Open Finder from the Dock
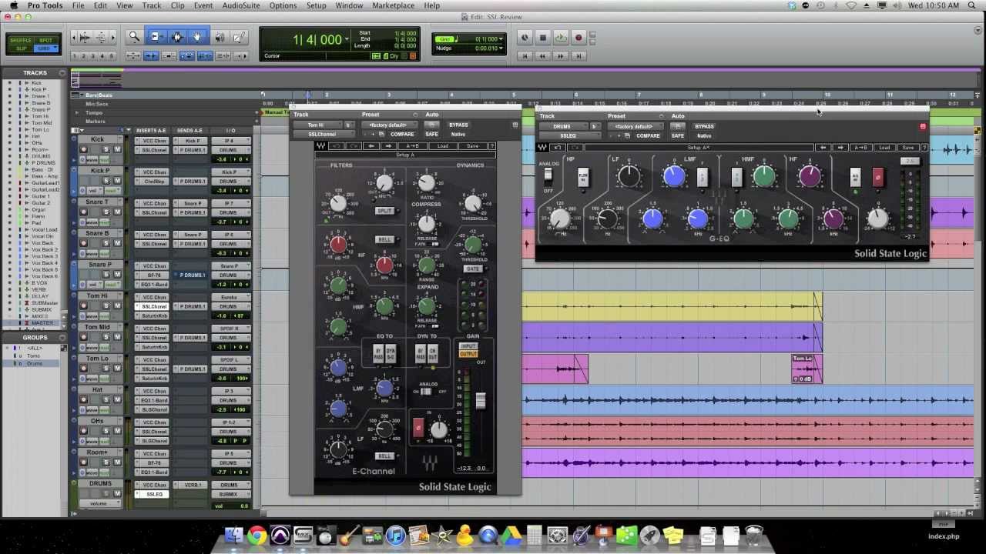 click(234, 535)
